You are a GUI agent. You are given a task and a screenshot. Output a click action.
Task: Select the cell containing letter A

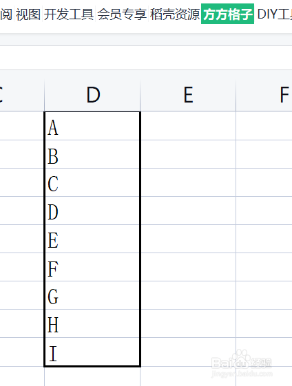tap(92, 126)
